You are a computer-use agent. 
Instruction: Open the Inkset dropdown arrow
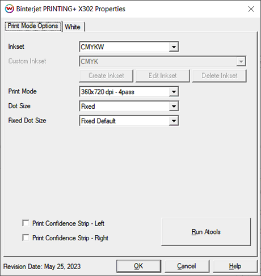[174, 47]
